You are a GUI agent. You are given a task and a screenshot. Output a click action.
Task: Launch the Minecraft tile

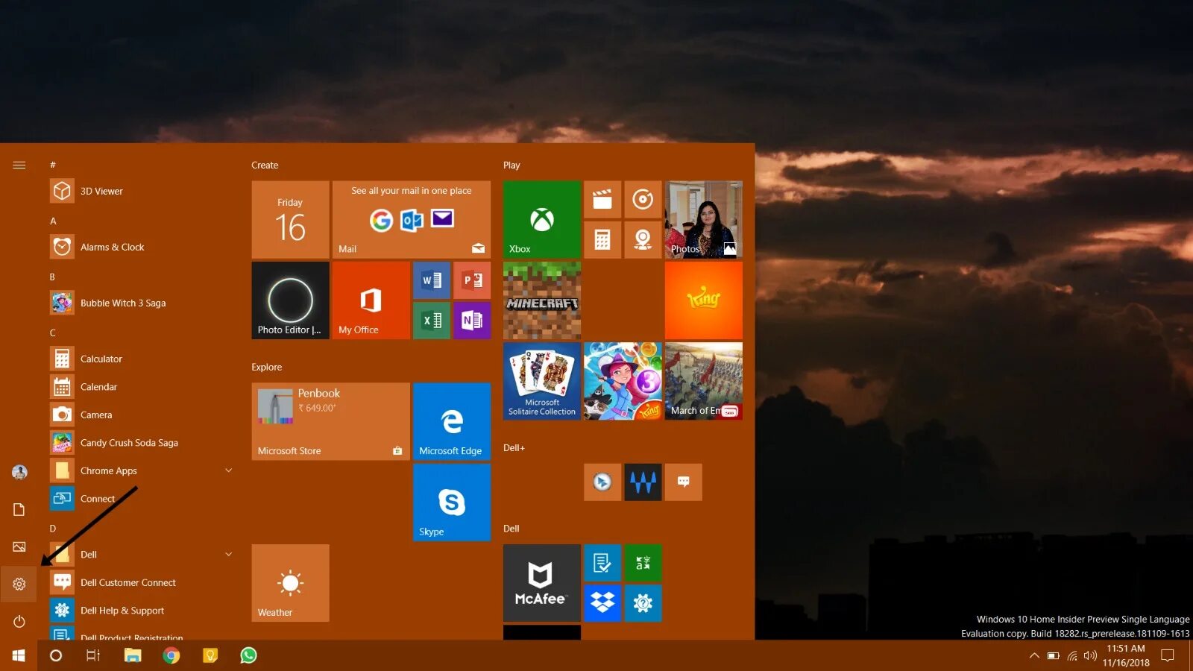542,300
